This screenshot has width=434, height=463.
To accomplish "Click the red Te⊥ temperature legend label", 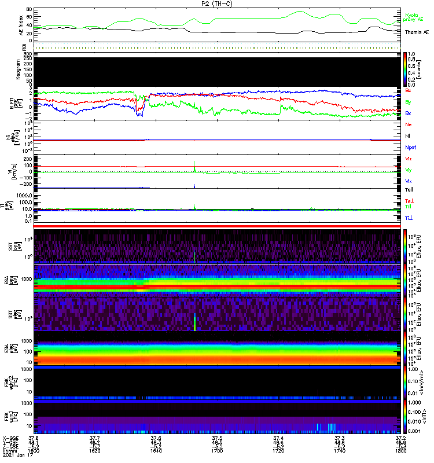I will (410, 200).
